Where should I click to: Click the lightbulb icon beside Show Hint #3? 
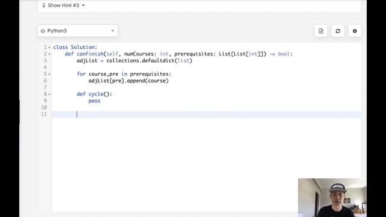(44, 5)
